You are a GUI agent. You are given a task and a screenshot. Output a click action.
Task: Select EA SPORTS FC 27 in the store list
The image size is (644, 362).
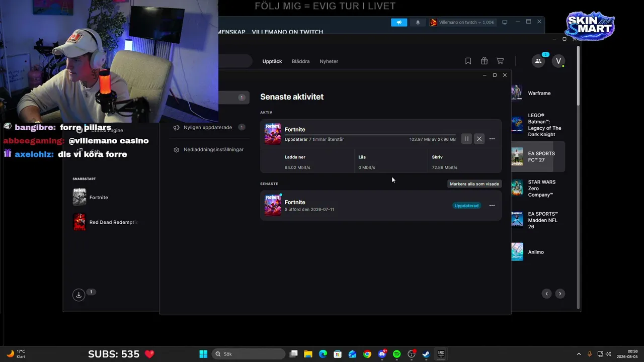(x=538, y=157)
